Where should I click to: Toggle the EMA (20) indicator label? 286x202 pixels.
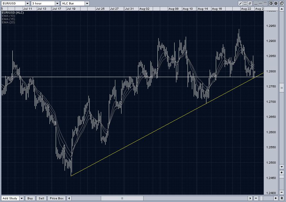pyautogui.click(x=8, y=22)
